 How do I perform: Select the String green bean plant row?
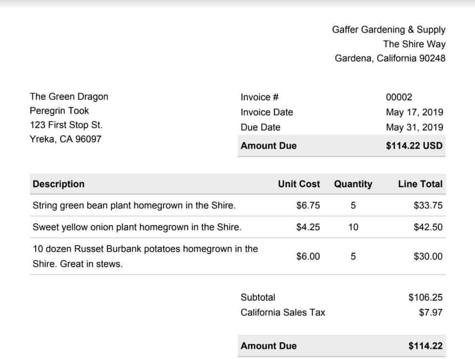[238, 205]
